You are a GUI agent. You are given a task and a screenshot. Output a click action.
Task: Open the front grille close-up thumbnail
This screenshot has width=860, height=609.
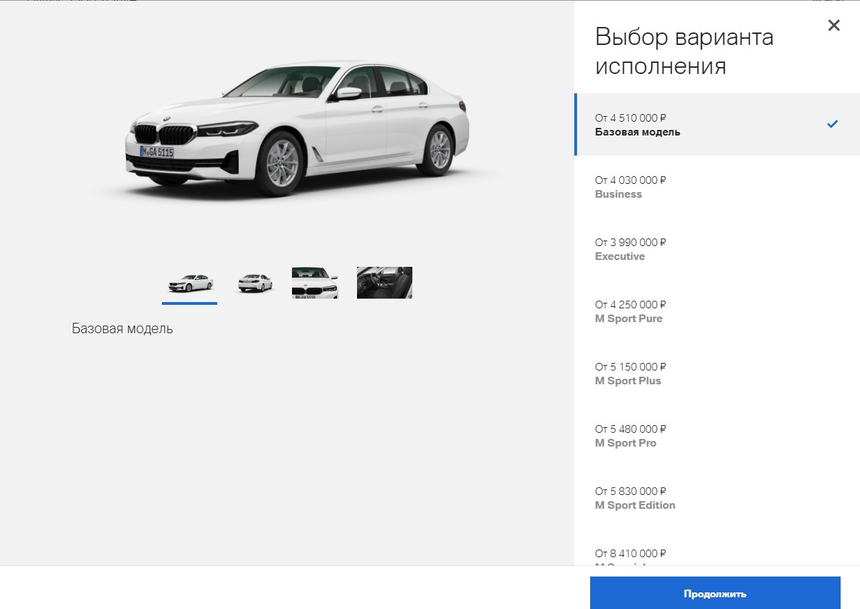coord(315,283)
